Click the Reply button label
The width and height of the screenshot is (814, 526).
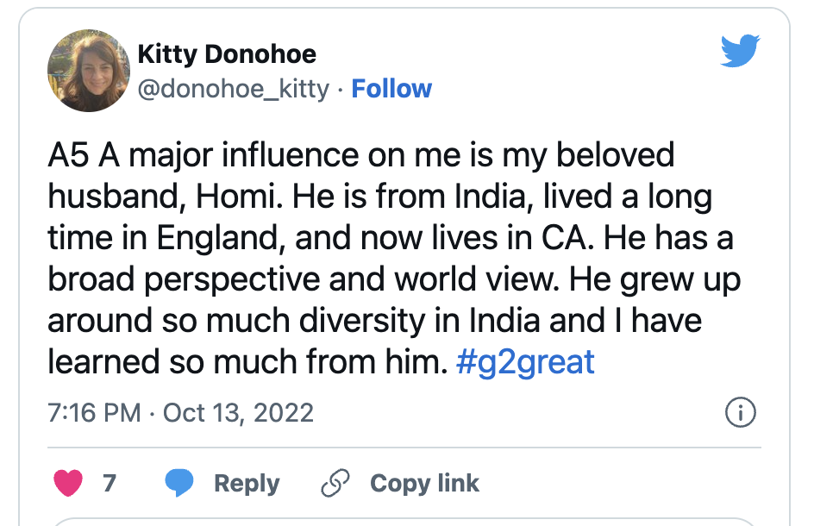247,484
